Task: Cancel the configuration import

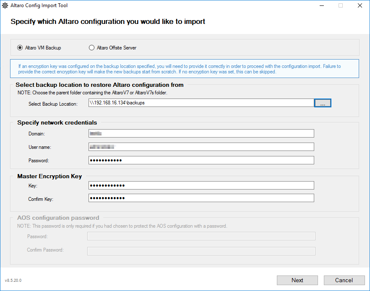Action: [x=344, y=280]
